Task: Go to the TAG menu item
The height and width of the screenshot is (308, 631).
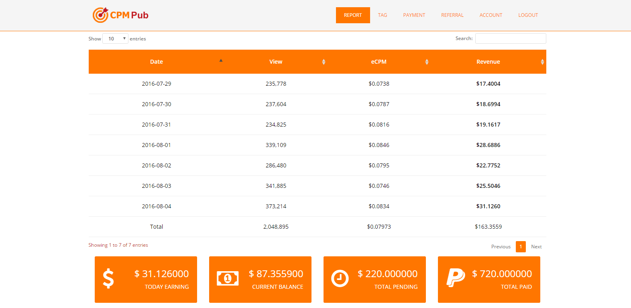Action: point(383,15)
